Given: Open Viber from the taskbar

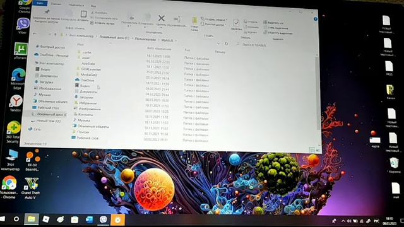Looking at the screenshot, I should point(103,219).
